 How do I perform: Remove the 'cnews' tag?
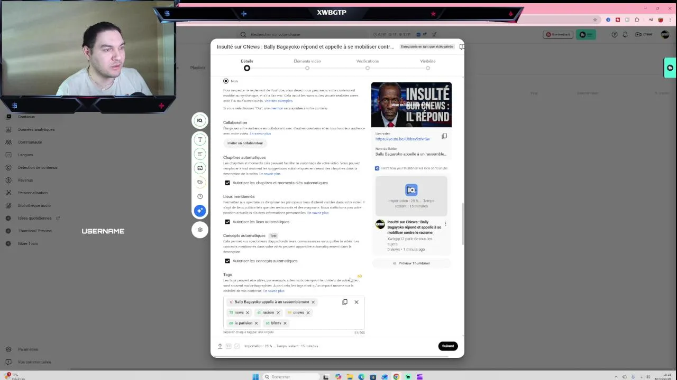(308, 312)
